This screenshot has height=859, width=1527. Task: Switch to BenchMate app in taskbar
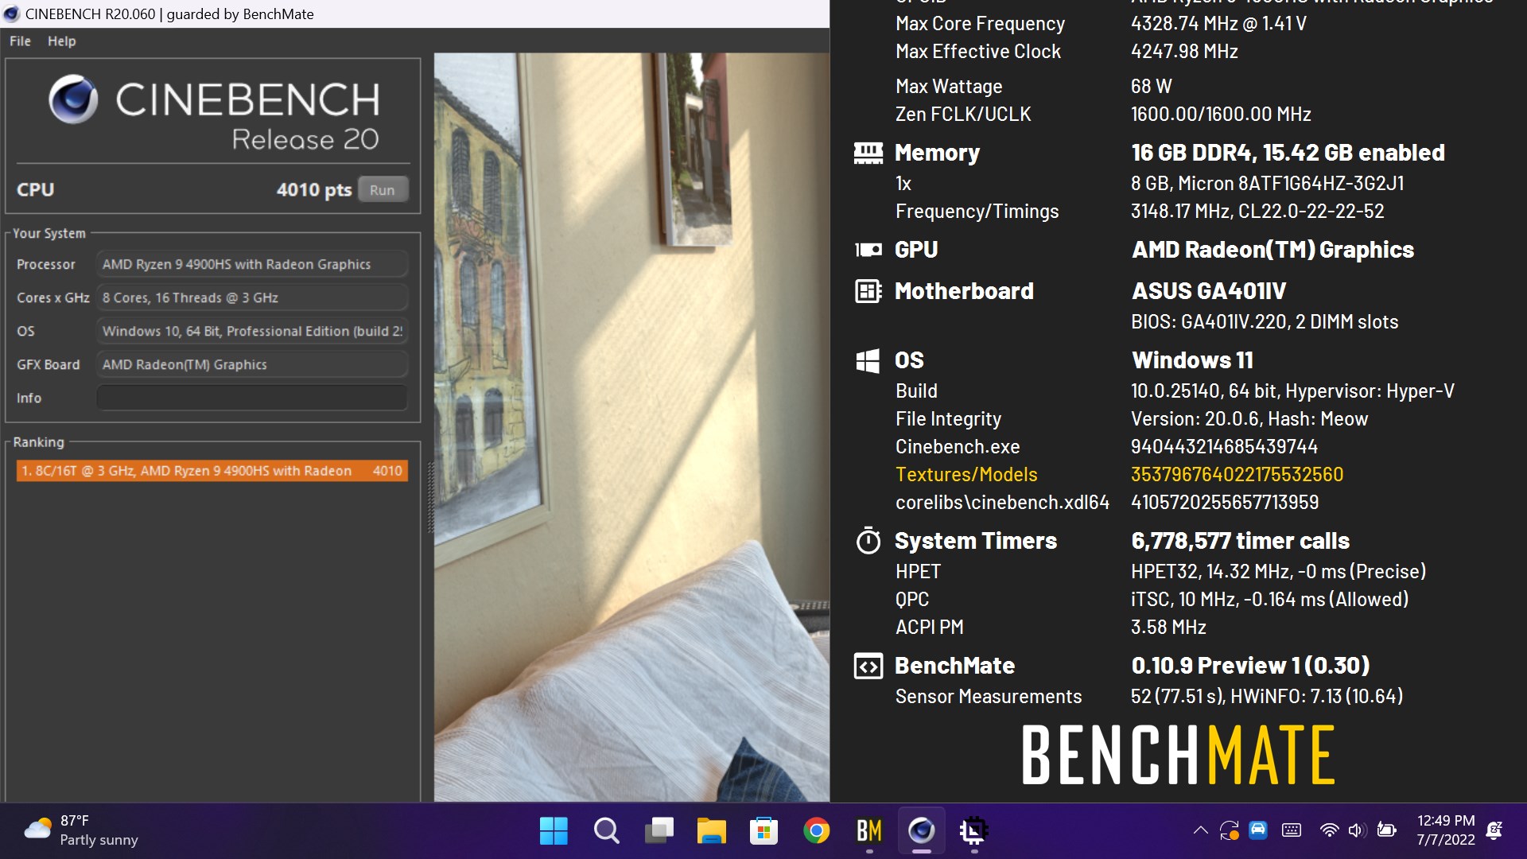click(x=868, y=831)
